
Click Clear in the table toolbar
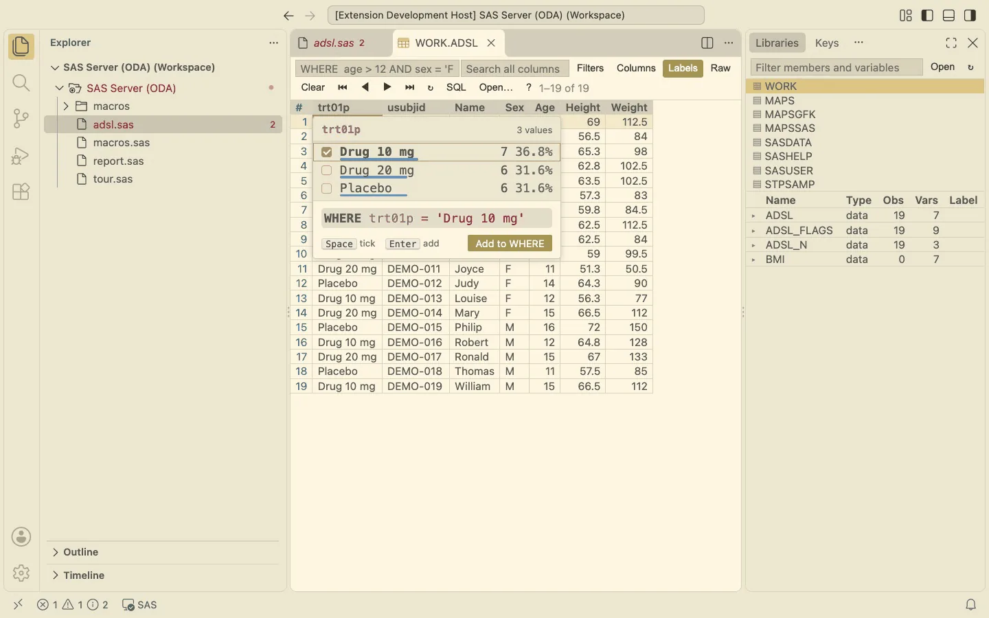[x=313, y=87]
